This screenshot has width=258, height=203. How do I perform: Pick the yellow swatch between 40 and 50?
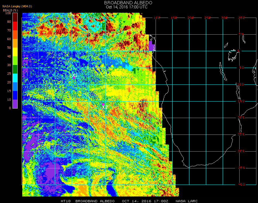[15, 52]
